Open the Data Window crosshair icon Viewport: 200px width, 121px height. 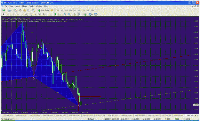[x=20, y=10]
